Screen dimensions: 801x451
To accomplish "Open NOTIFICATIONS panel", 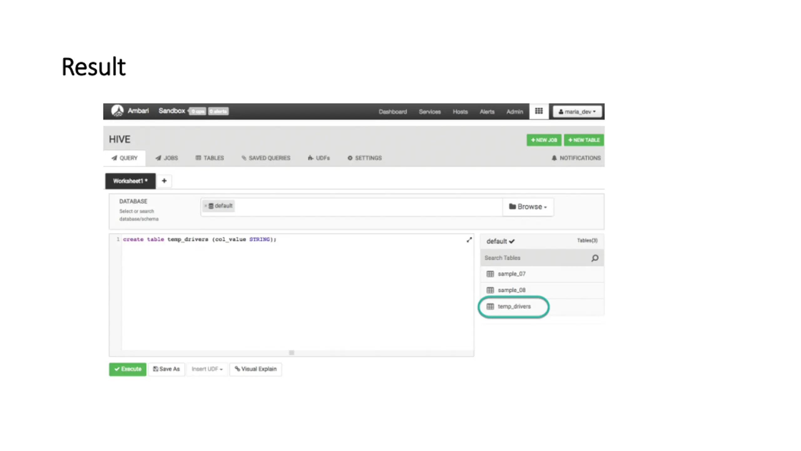I will [x=576, y=158].
